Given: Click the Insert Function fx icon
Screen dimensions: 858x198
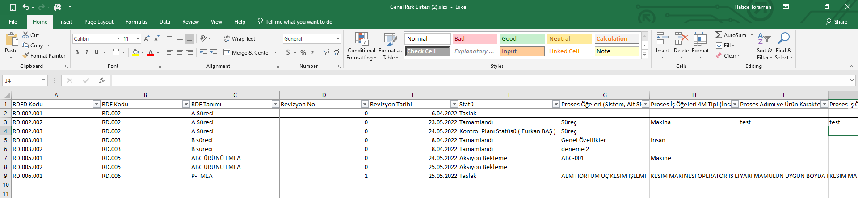Looking at the screenshot, I should 102,80.
